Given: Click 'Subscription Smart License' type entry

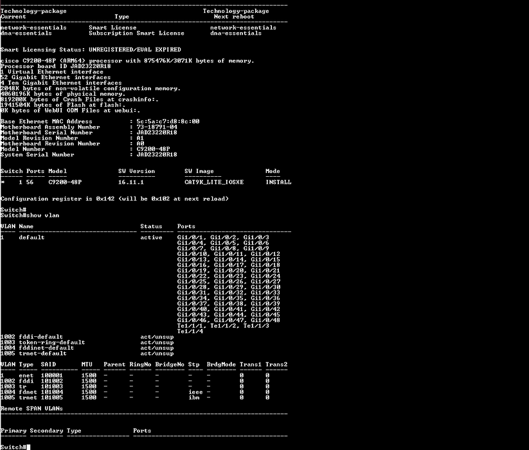Looking at the screenshot, I should [137, 33].
